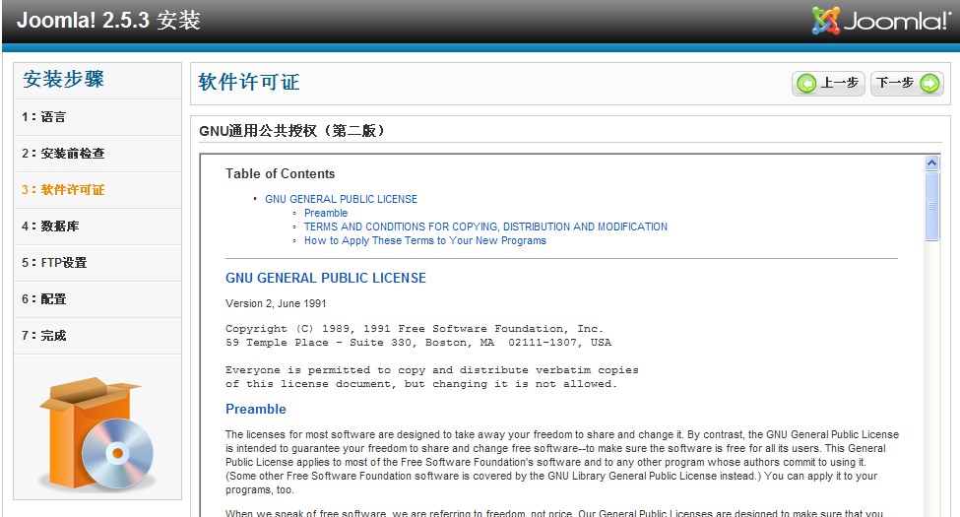Click the Everyone is permitted to copy line
The width and height of the screenshot is (960, 517).
(431, 370)
